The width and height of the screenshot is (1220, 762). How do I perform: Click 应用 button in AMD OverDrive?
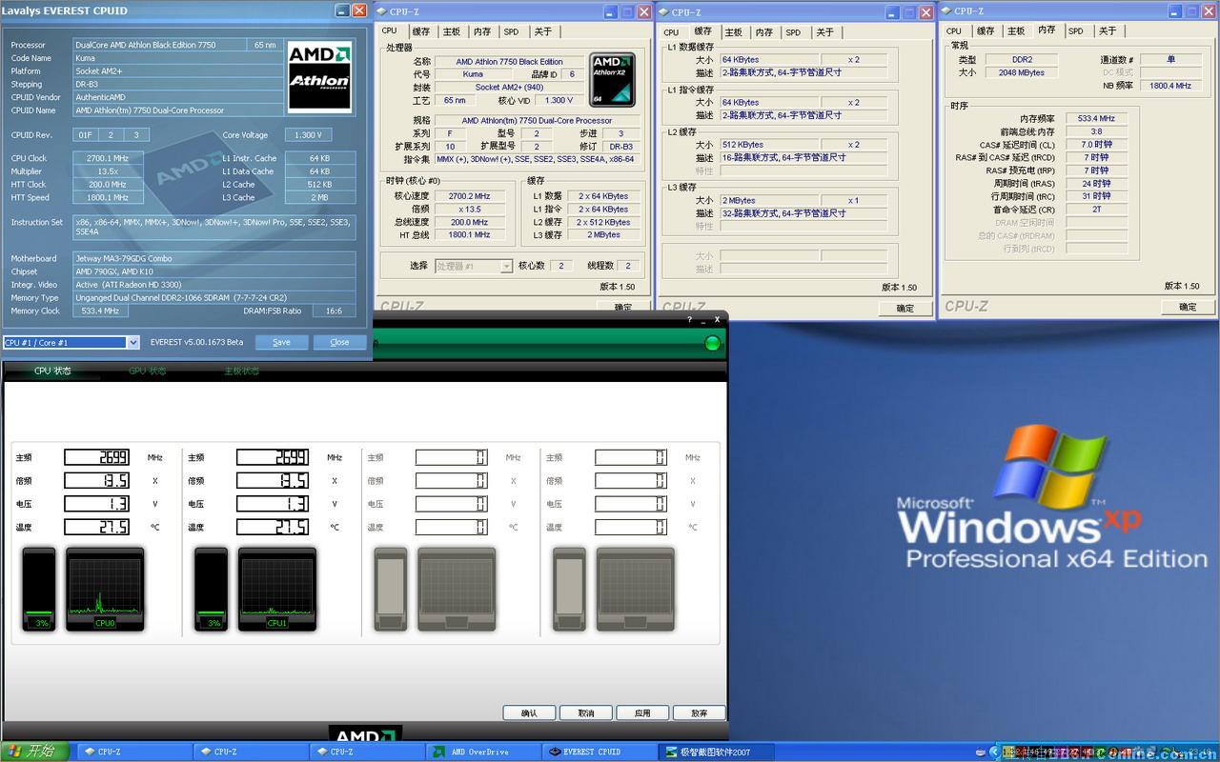[x=642, y=712]
